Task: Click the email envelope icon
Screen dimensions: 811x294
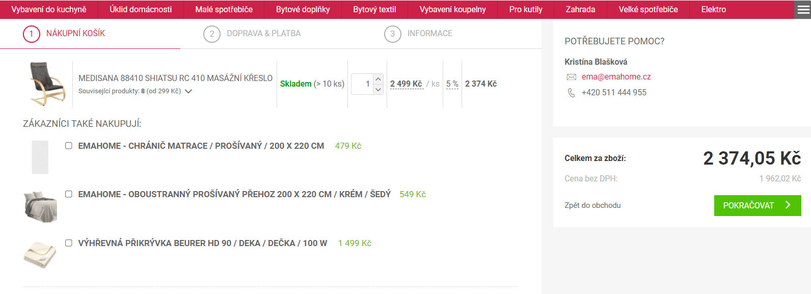Action: (x=571, y=77)
